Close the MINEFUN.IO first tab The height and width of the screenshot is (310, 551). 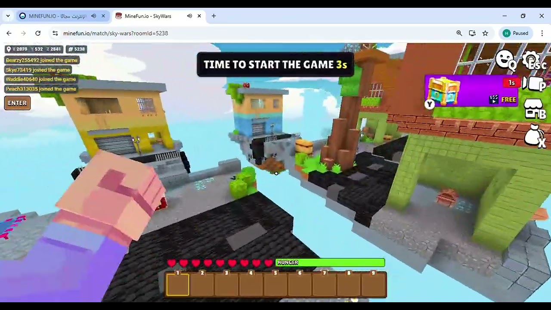click(x=103, y=16)
